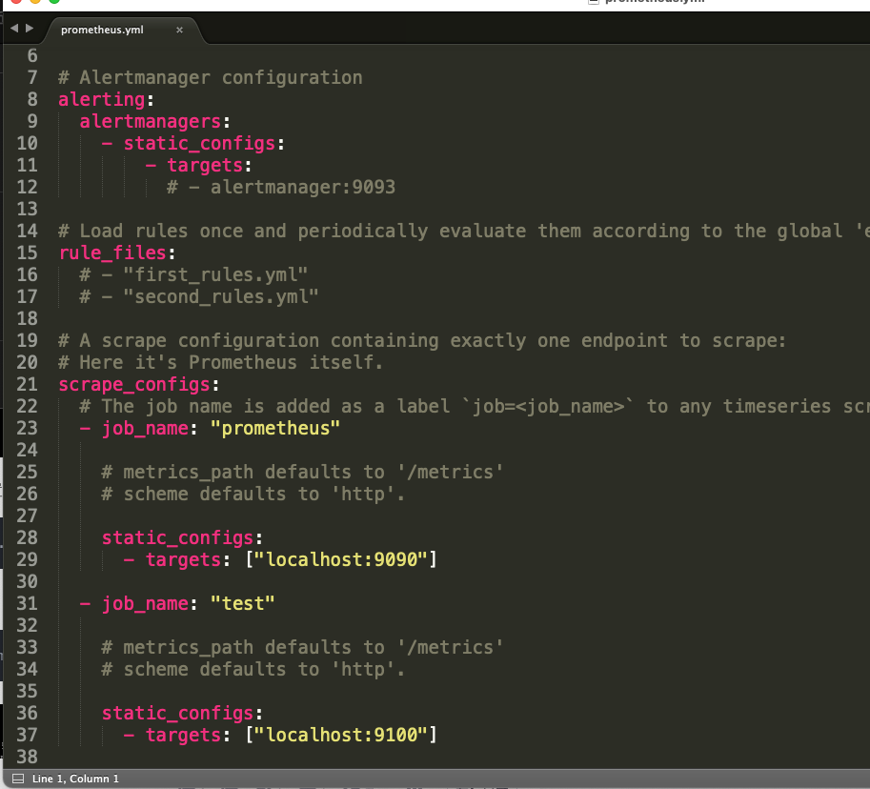Click 'rule_files' key
The image size is (870, 789).
tap(113, 253)
